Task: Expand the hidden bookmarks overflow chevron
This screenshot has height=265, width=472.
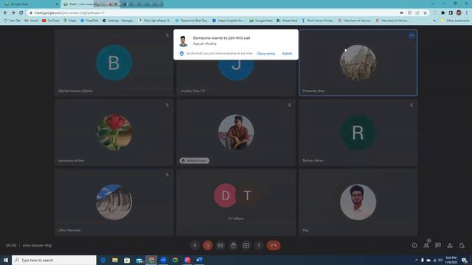Action: 434,21
